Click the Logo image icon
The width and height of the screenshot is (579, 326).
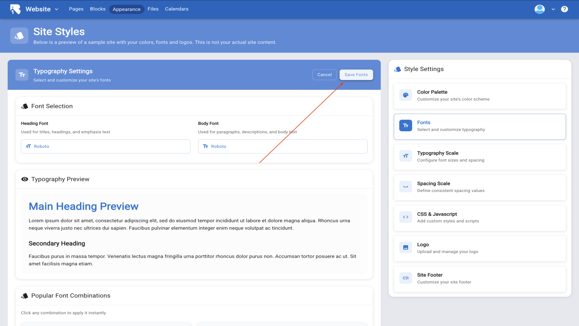tap(406, 248)
